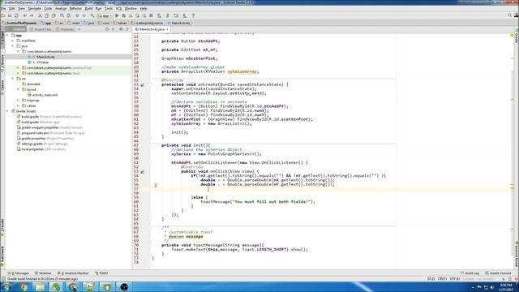This screenshot has width=519, height=292.
Task: Click the volume icon in system tray
Action: click(x=492, y=287)
